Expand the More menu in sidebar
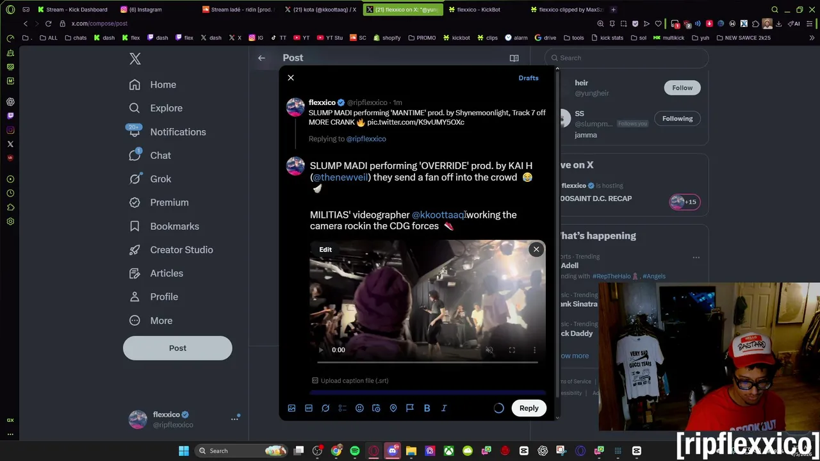This screenshot has width=820, height=461. point(151,320)
